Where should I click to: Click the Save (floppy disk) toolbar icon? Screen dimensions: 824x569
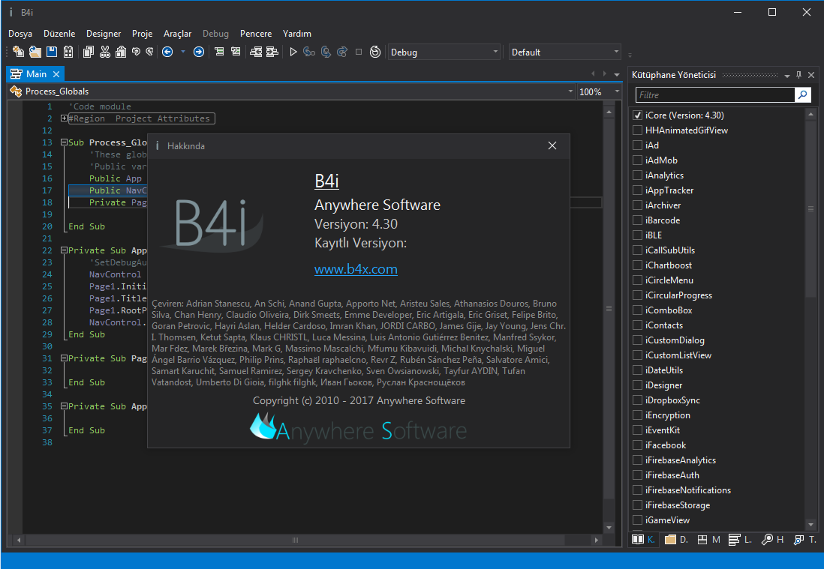pos(52,52)
